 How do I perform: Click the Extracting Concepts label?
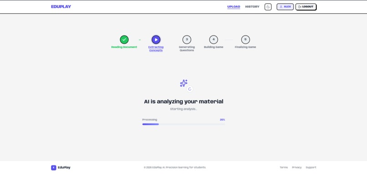(x=156, y=49)
